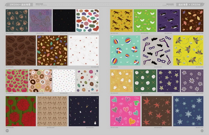Image resolution: width=209 pixels, height=135 pixels.
Task: Select the donuts on pink pattern
Action: click(40, 81)
